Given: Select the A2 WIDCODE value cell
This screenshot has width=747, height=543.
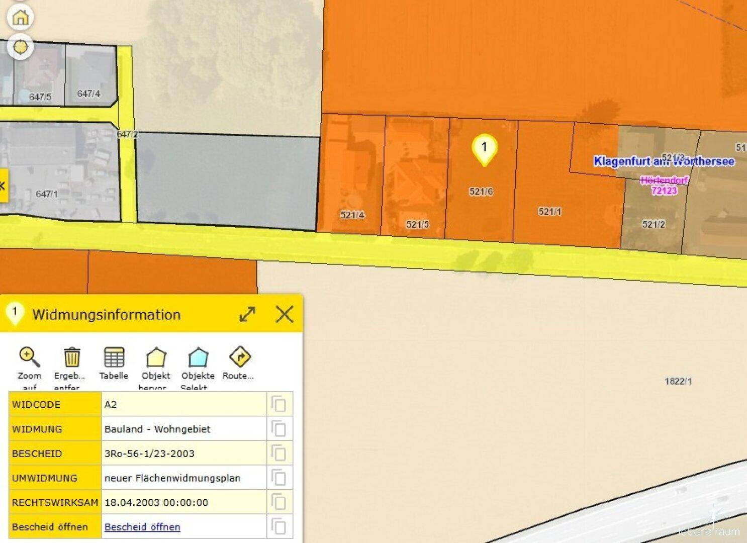Looking at the screenshot, I should [x=184, y=404].
